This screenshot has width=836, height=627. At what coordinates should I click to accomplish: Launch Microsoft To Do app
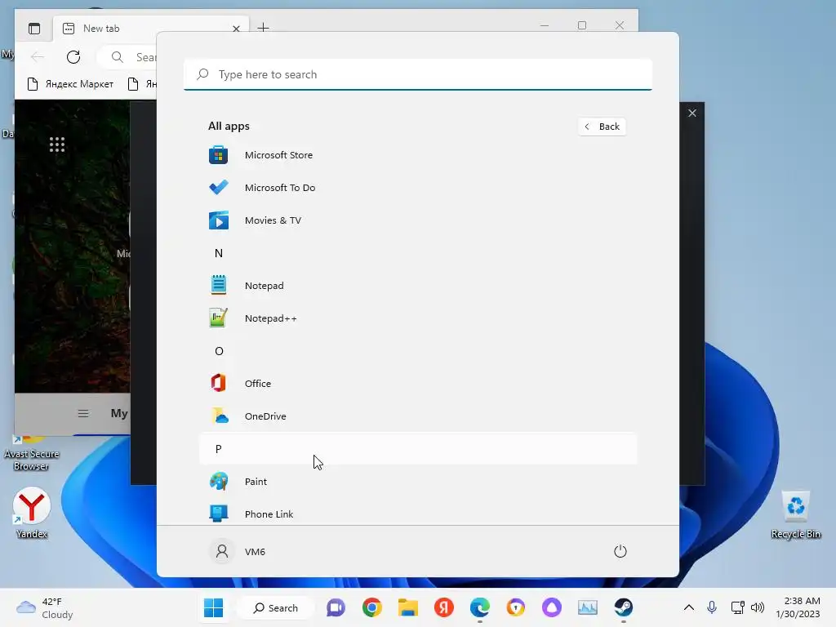click(x=418, y=188)
